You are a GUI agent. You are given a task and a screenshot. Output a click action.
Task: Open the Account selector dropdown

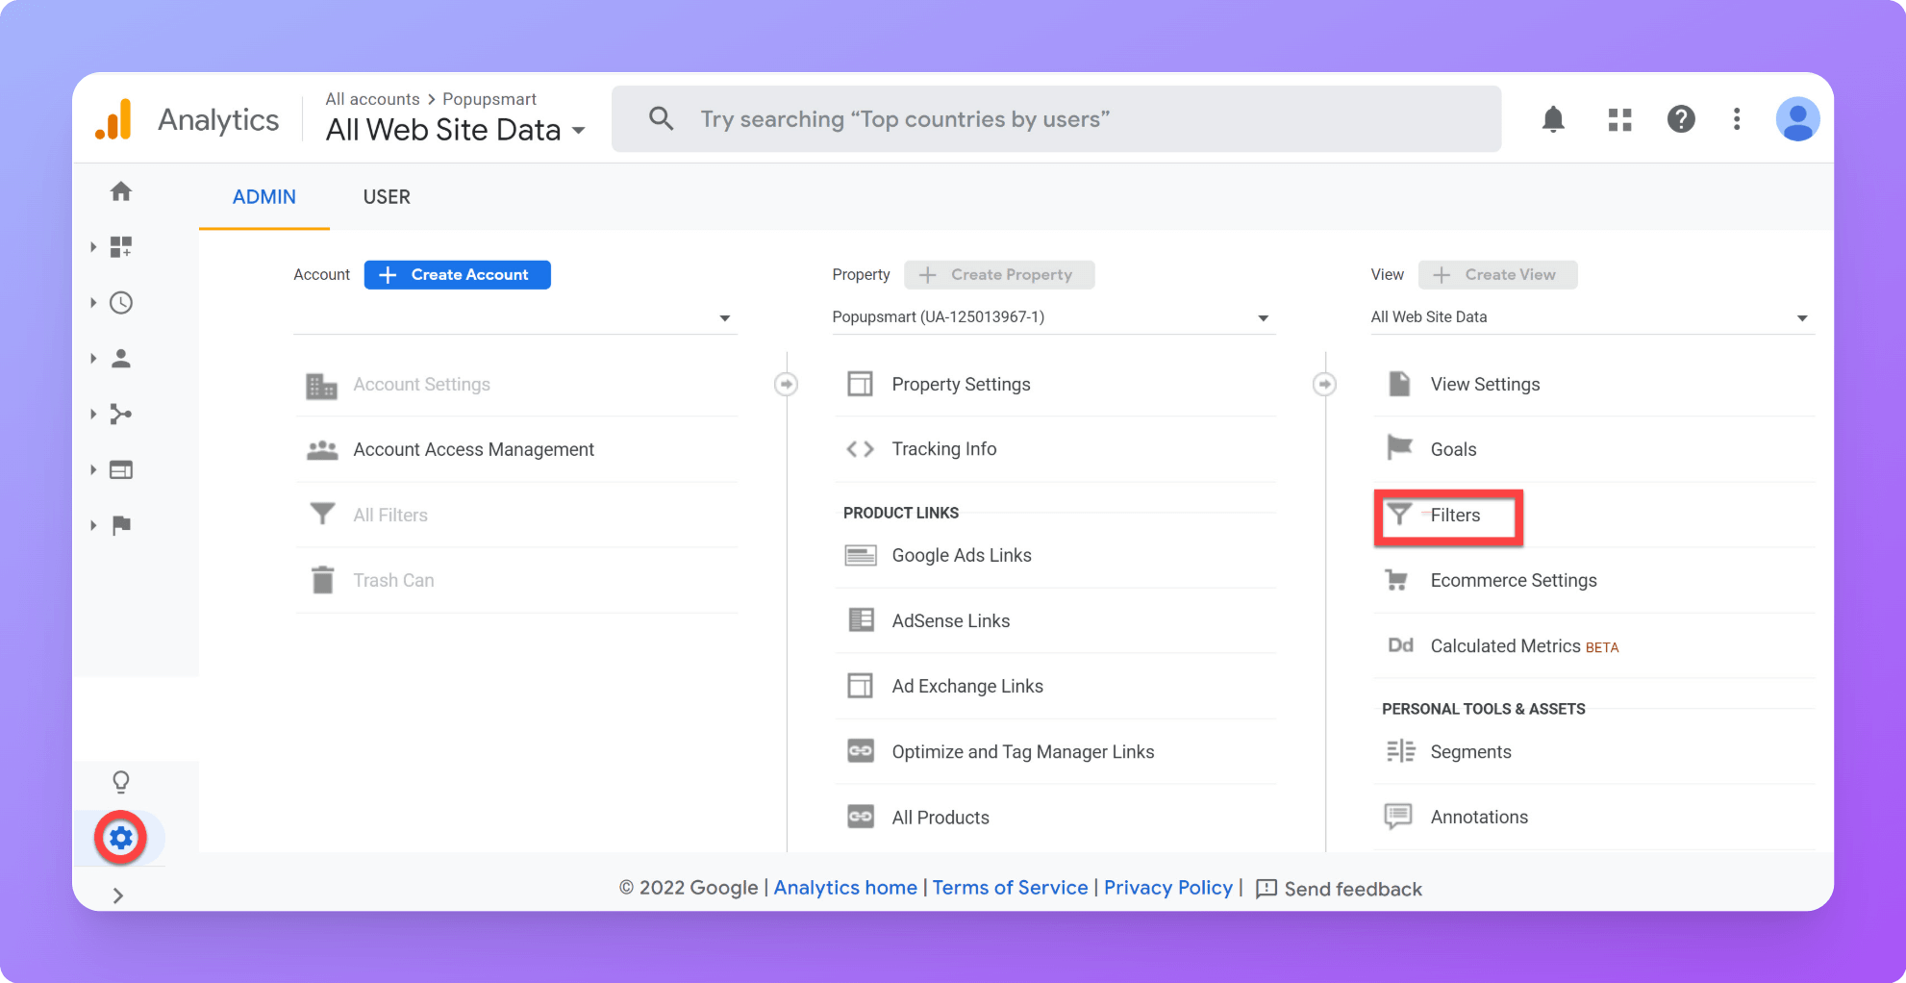click(515, 317)
